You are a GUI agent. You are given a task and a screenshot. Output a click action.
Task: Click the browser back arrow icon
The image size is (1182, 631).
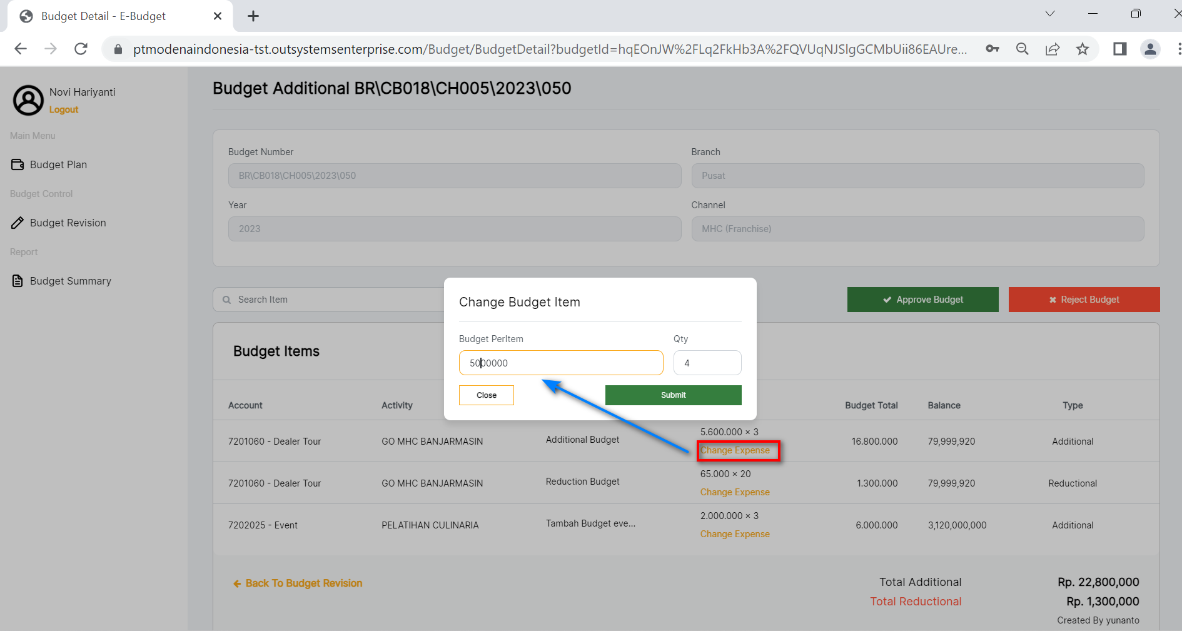point(21,49)
